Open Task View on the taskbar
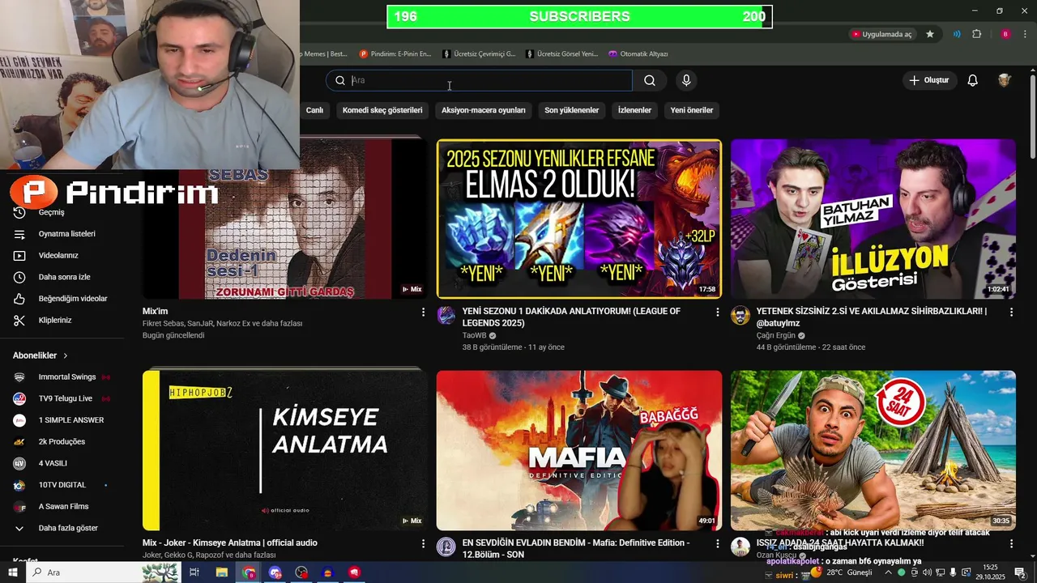This screenshot has width=1037, height=583. coord(194,572)
